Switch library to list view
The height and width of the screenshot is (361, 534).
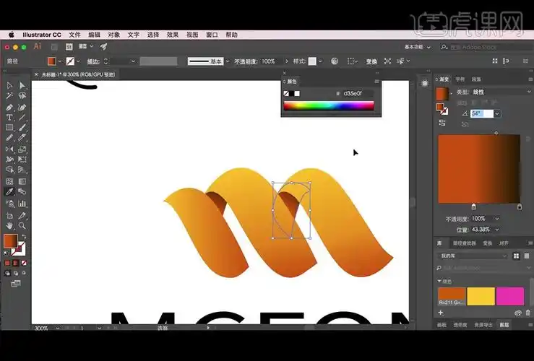click(527, 256)
